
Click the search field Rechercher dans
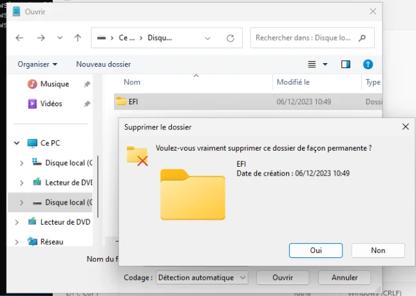point(312,38)
